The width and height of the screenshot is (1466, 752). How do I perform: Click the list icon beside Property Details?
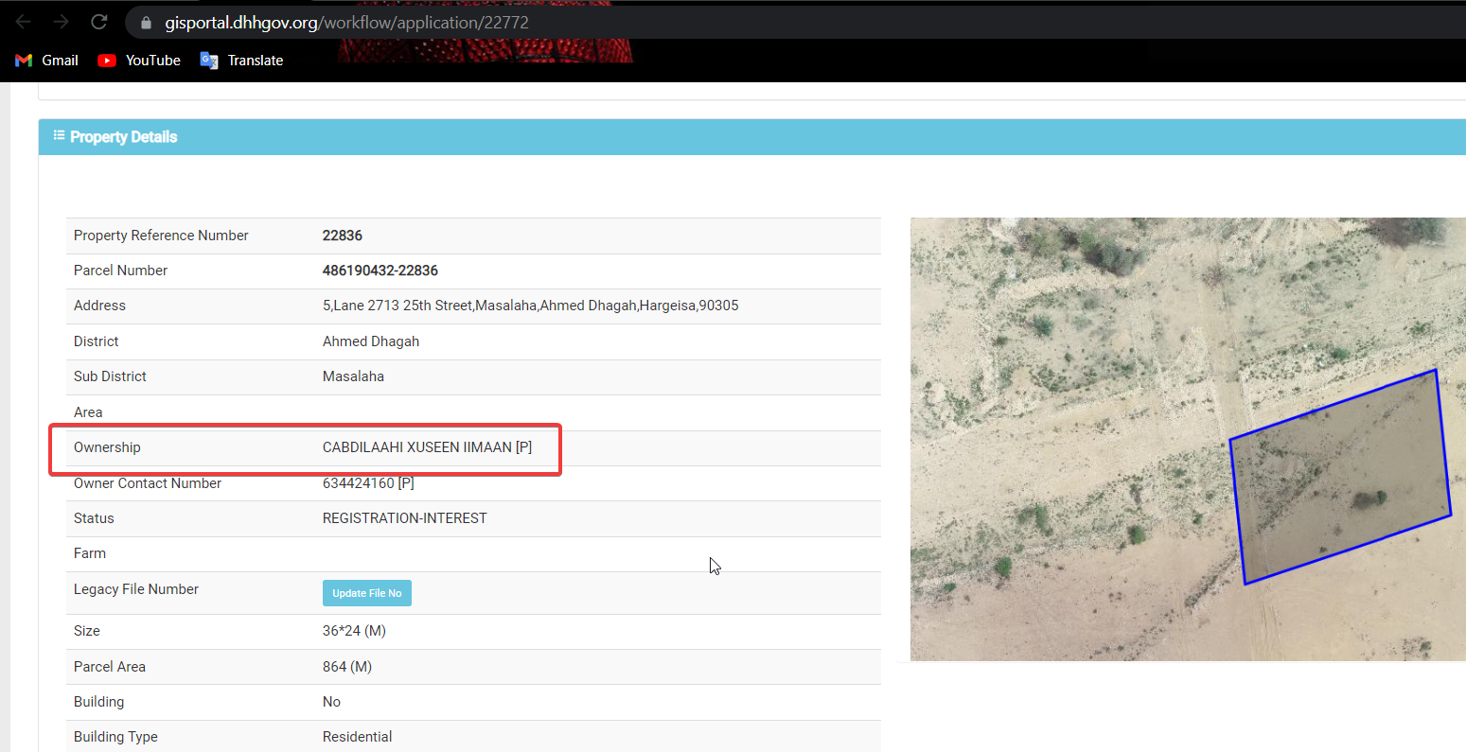tap(59, 136)
